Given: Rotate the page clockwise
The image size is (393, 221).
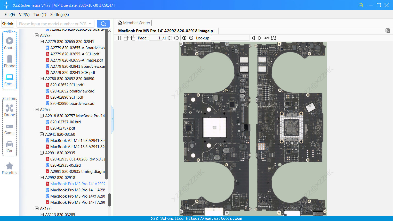Looking at the screenshot, I should point(133,38).
